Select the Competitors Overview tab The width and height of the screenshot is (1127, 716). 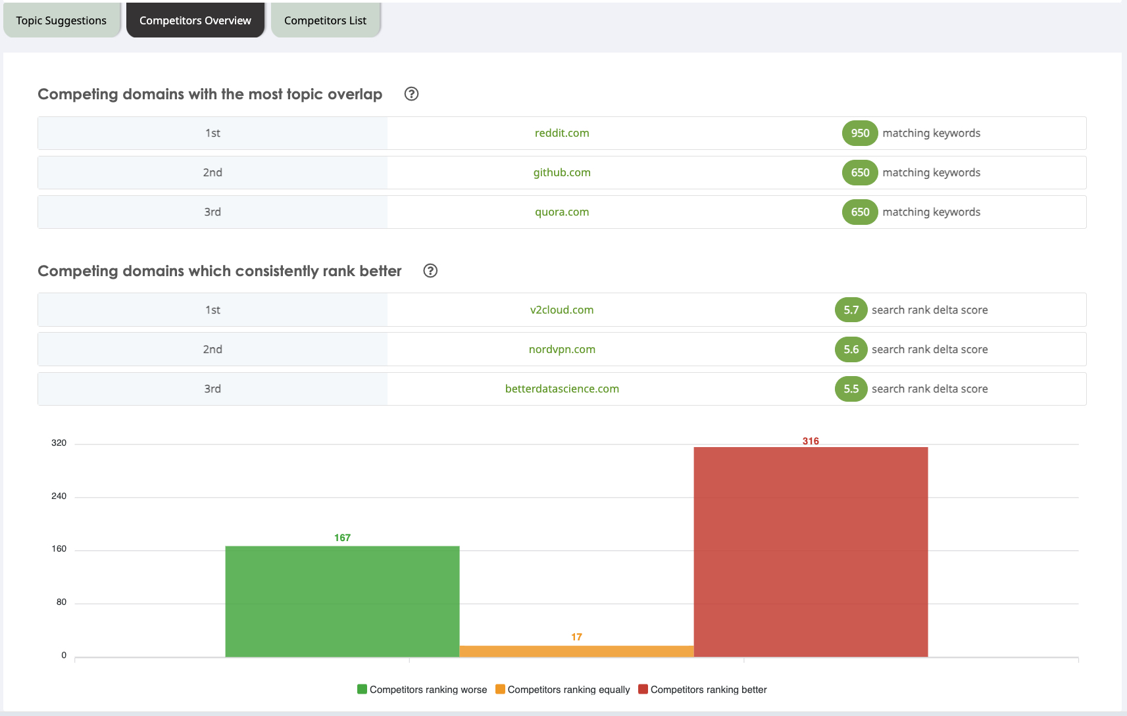[195, 20]
